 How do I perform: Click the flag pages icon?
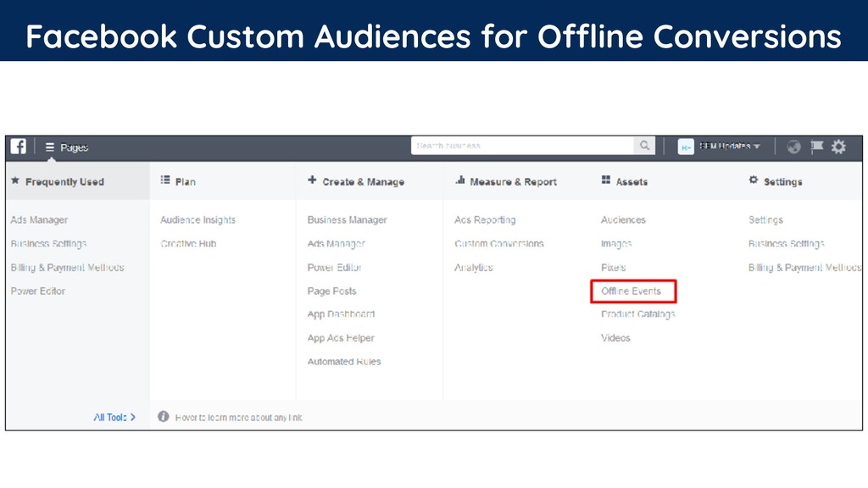[x=816, y=146]
